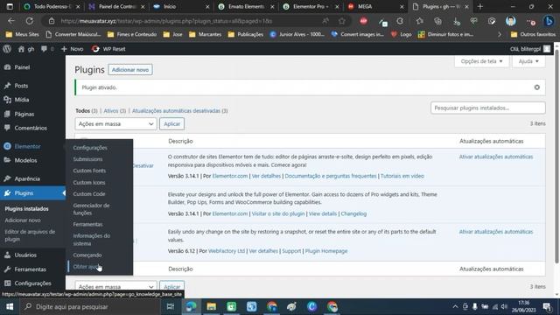Click browser back arrow
This screenshot has height=315, width=560.
click(x=11, y=21)
